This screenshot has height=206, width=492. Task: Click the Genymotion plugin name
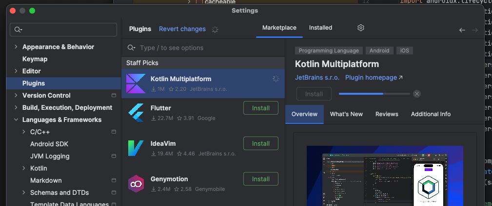(169, 179)
